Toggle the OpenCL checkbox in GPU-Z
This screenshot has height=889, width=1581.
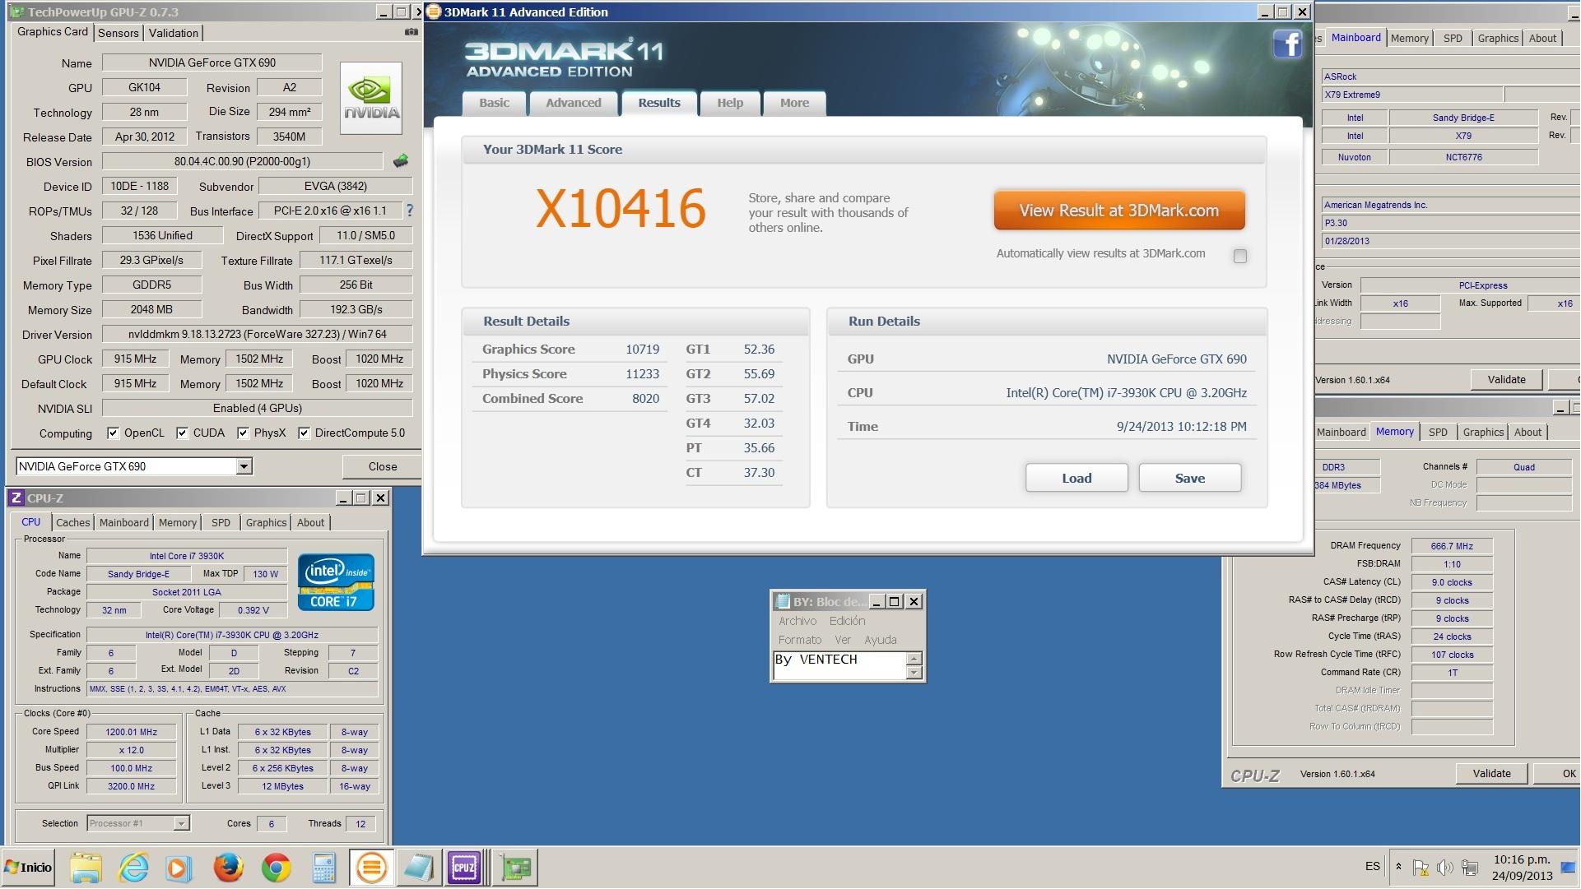tap(113, 433)
